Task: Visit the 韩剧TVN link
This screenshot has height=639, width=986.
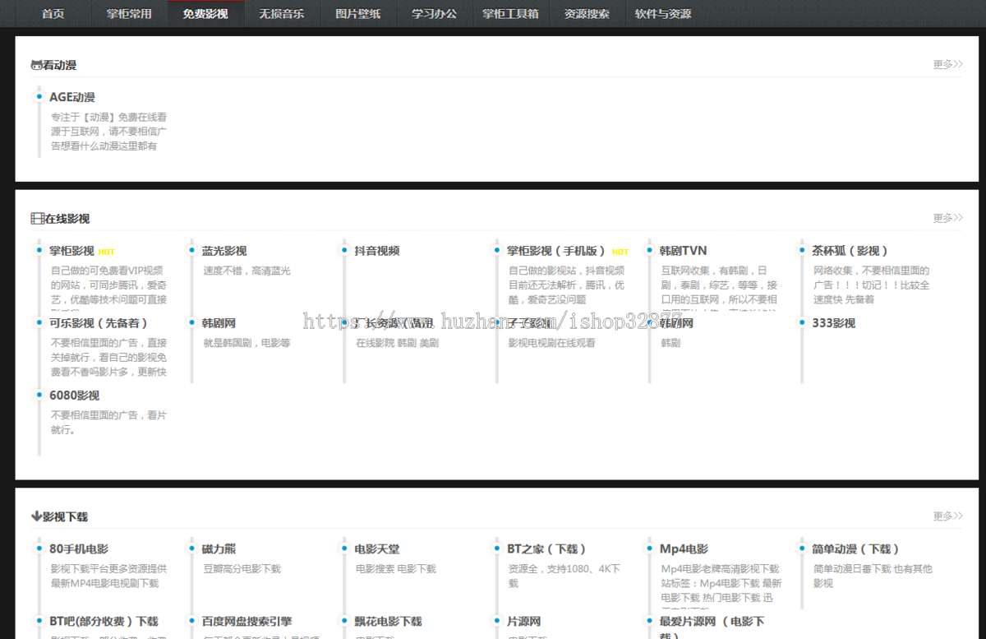Action: click(x=684, y=251)
